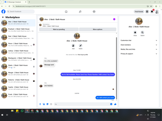Open Pierre - 2 Beds 1 Bath House chat
This screenshot has height=121, width=162.
coord(18,45)
